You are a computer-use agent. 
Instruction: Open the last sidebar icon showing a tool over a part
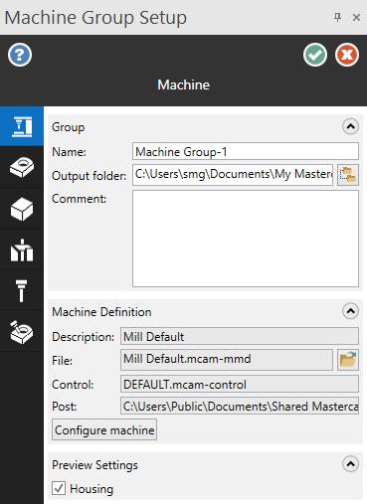click(x=22, y=331)
